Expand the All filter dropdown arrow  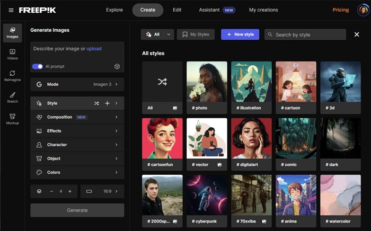169,34
